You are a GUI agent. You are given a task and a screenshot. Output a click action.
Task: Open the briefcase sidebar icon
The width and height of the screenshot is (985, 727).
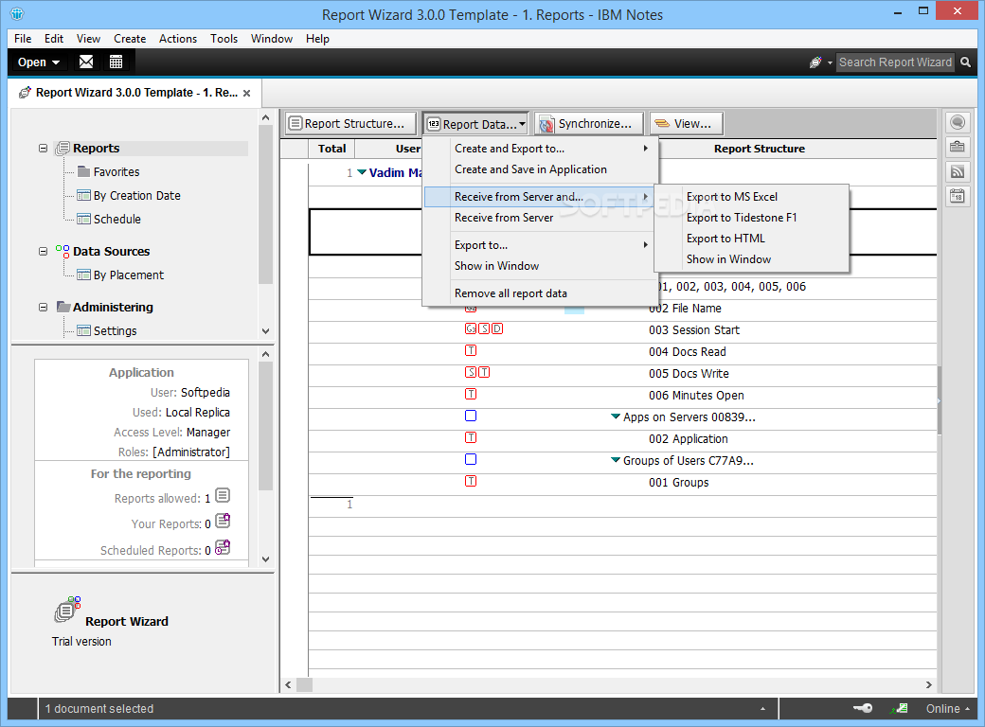[x=958, y=148]
